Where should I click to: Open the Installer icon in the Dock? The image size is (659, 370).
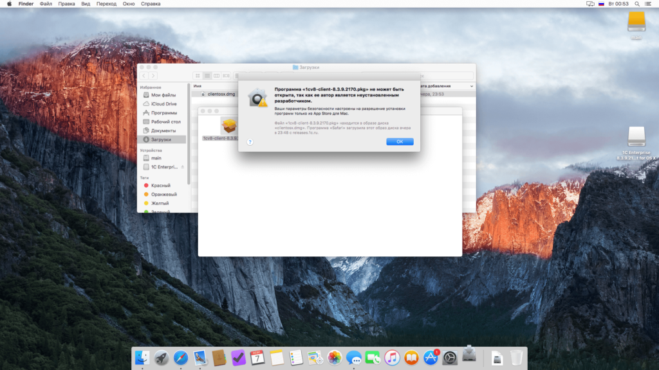click(469, 355)
